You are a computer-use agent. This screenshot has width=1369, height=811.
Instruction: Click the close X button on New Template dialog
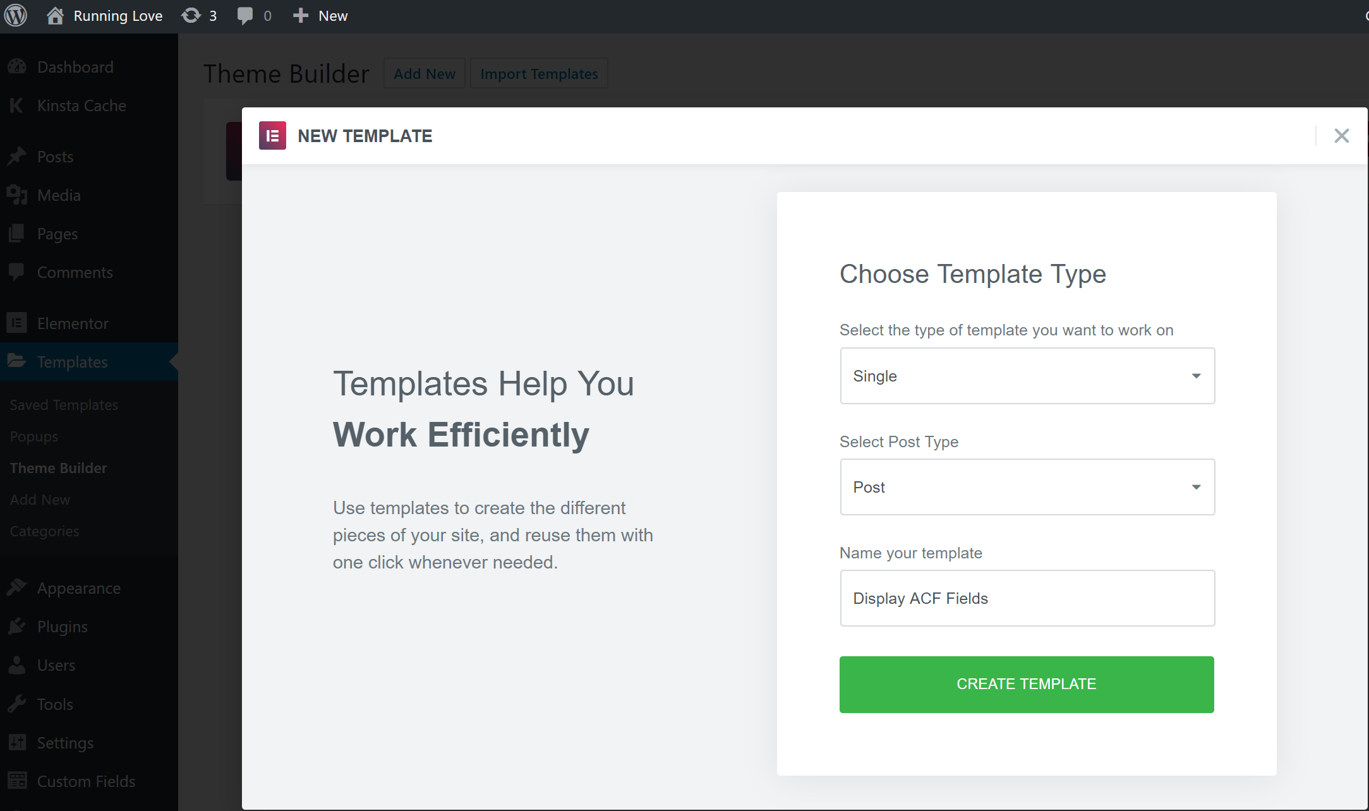click(x=1342, y=135)
